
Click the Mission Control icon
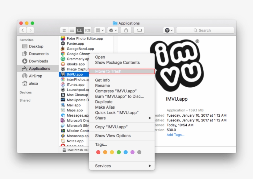(x=63, y=131)
